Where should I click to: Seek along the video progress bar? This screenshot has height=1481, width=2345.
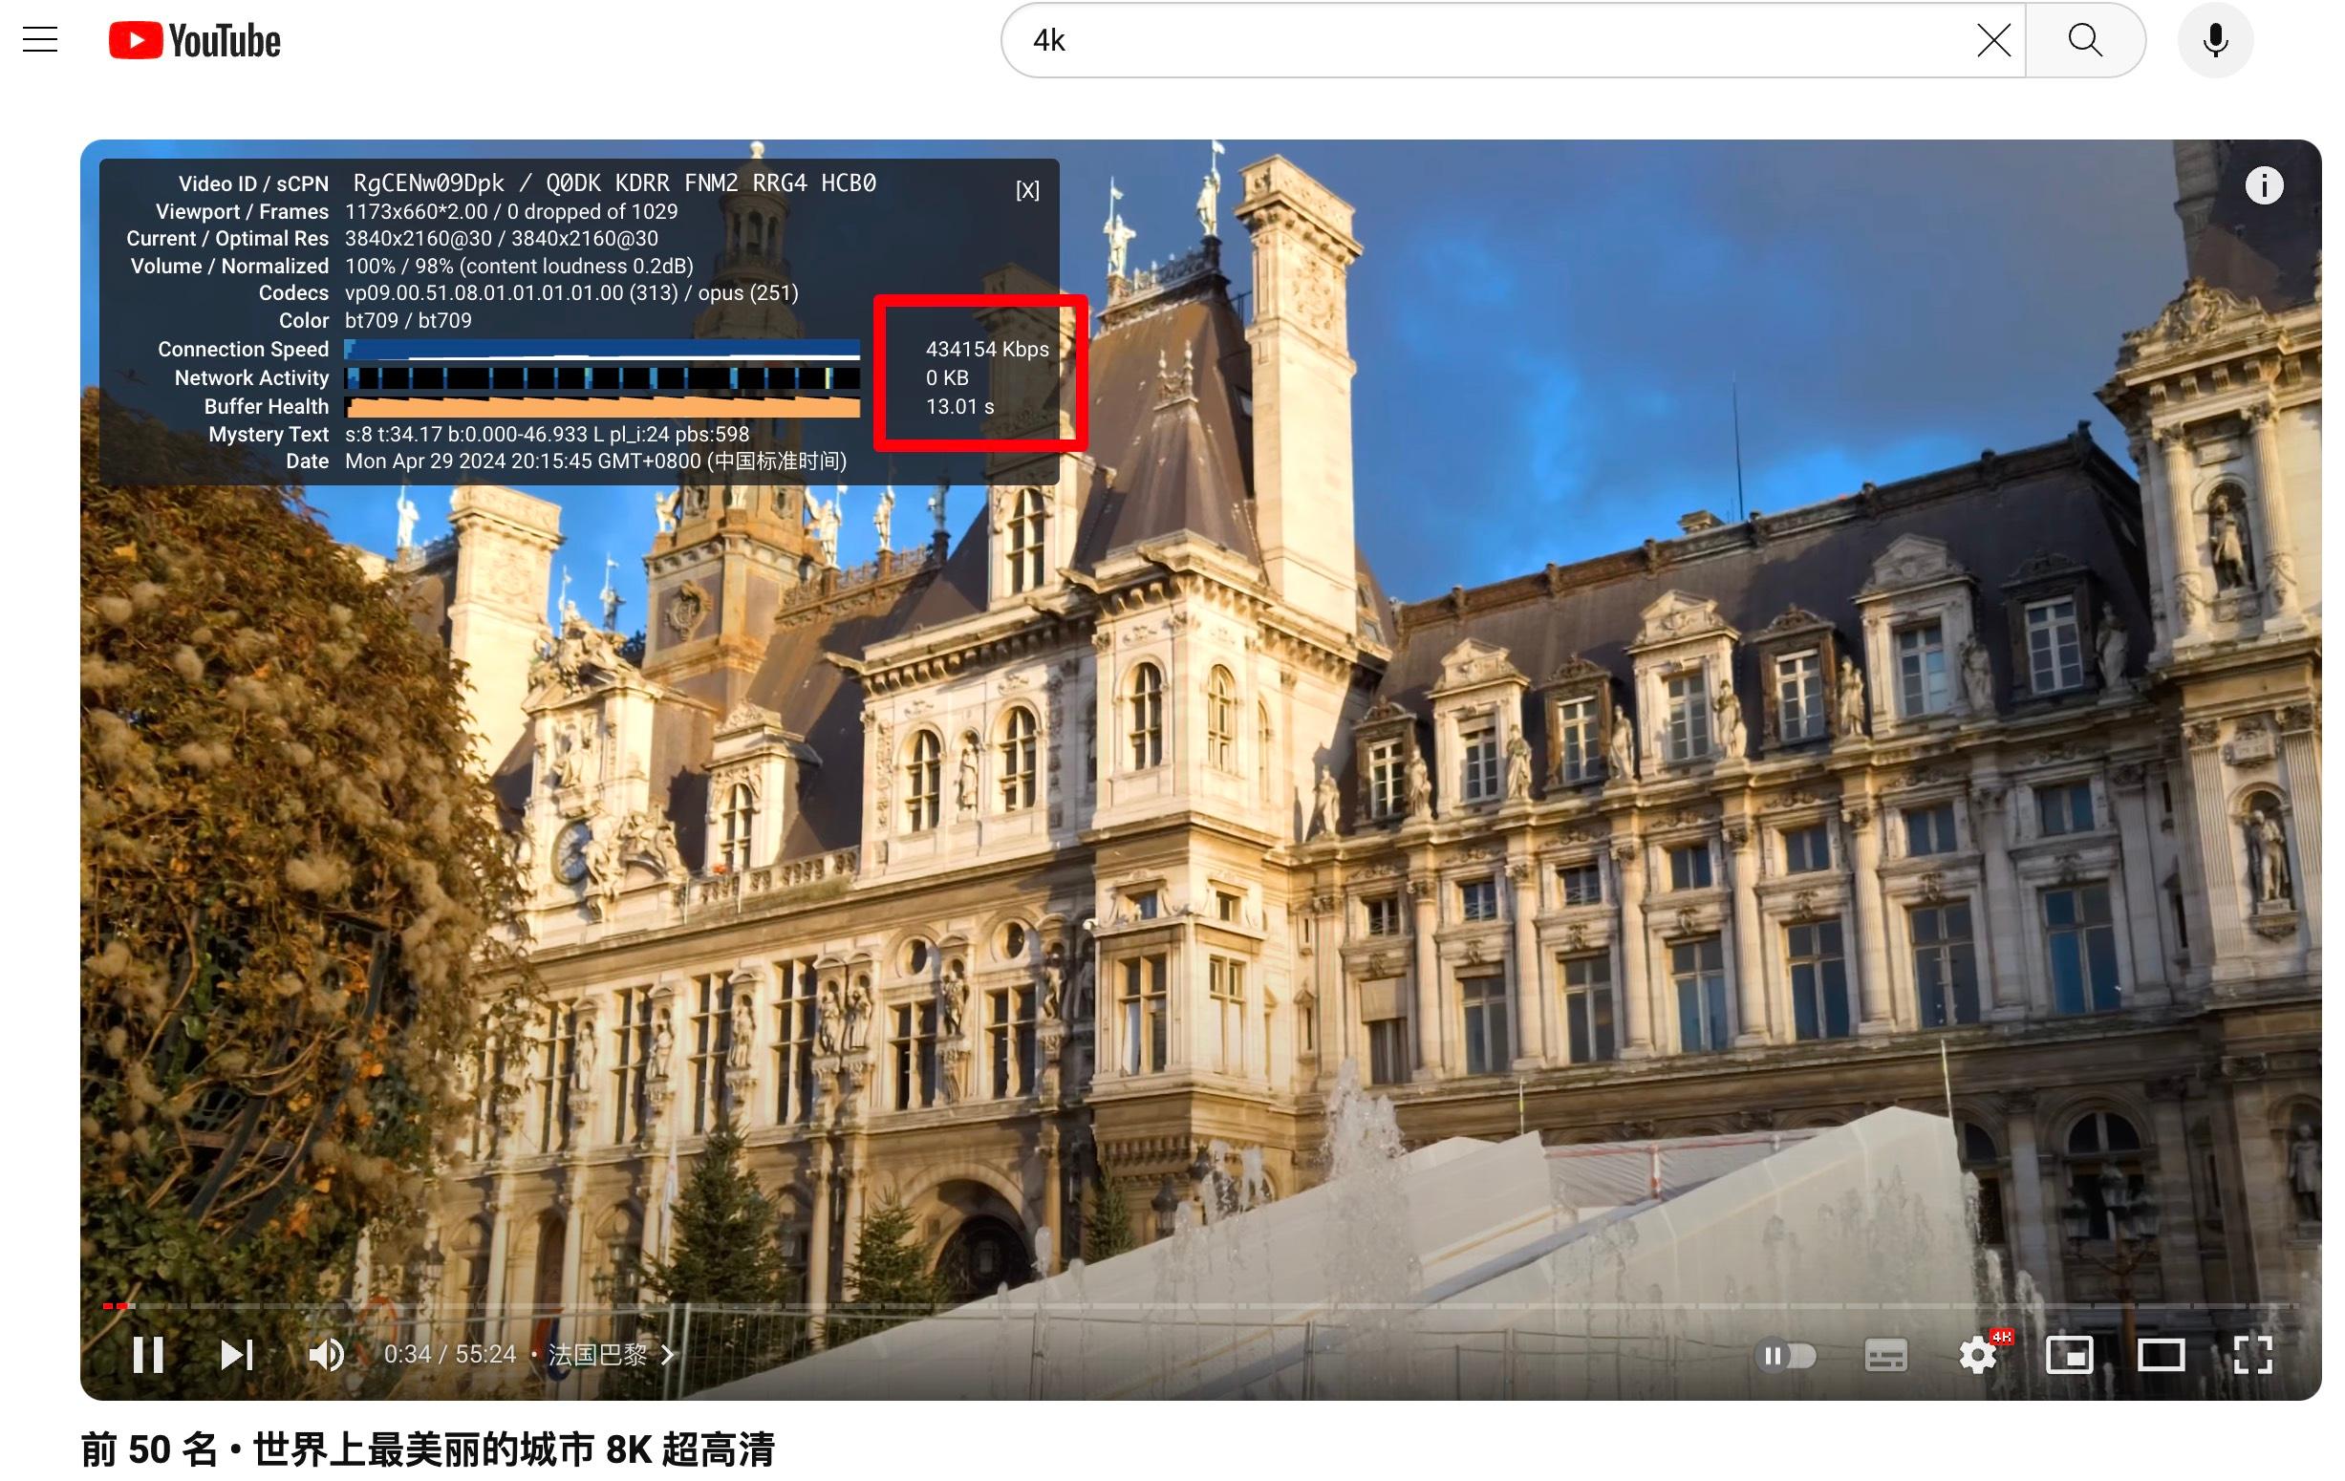click(1201, 1305)
